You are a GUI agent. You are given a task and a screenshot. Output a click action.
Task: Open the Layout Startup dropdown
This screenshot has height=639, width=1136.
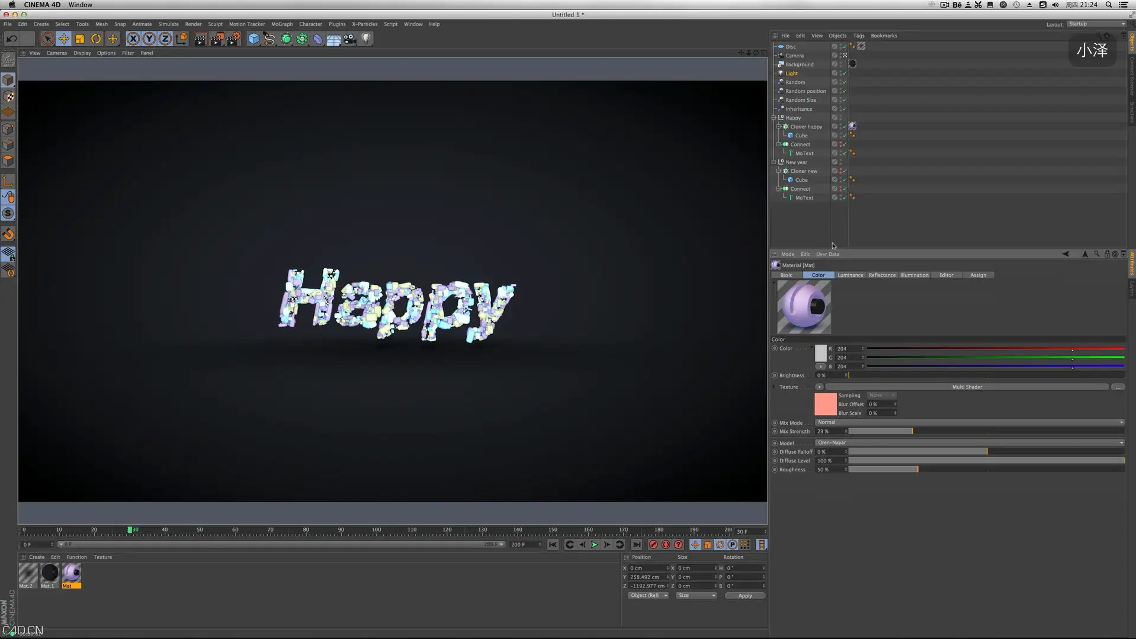[x=1096, y=24]
